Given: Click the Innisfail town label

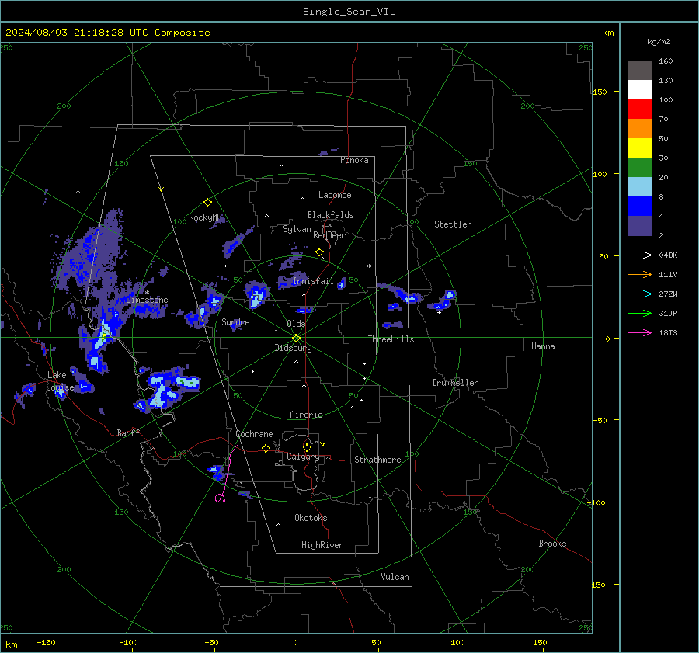Looking at the screenshot, I should click(x=313, y=281).
